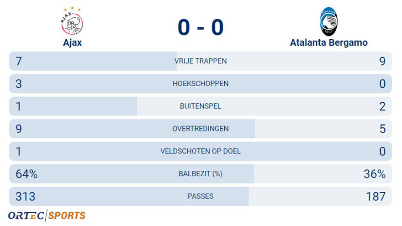Open the ORTEC Sports logo
402x226 pixels.
(x=47, y=215)
